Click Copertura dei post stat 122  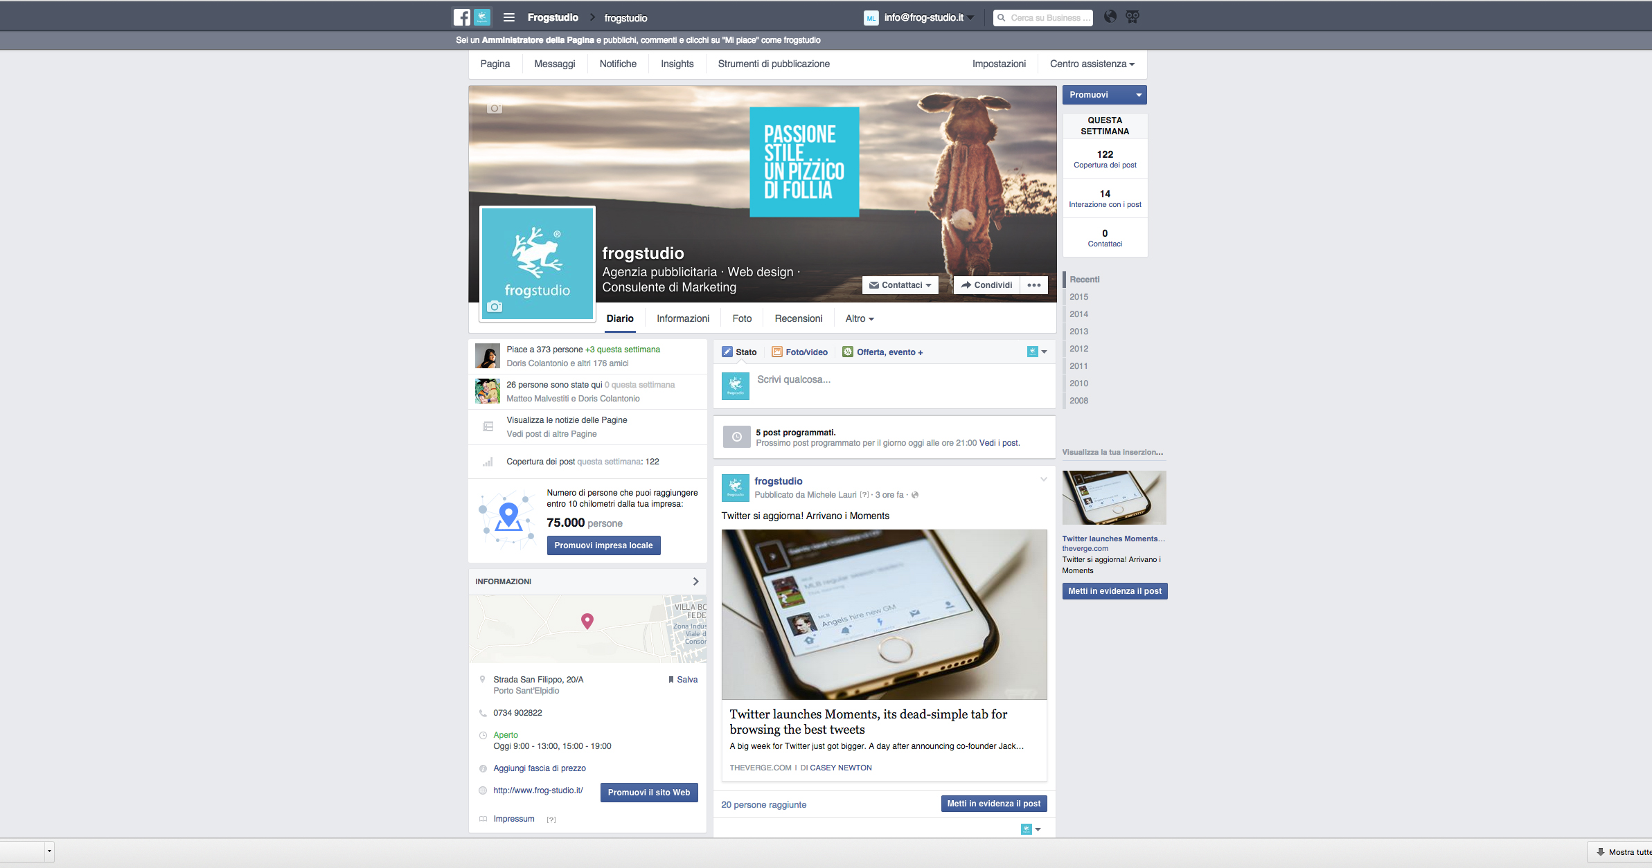[x=1105, y=159]
